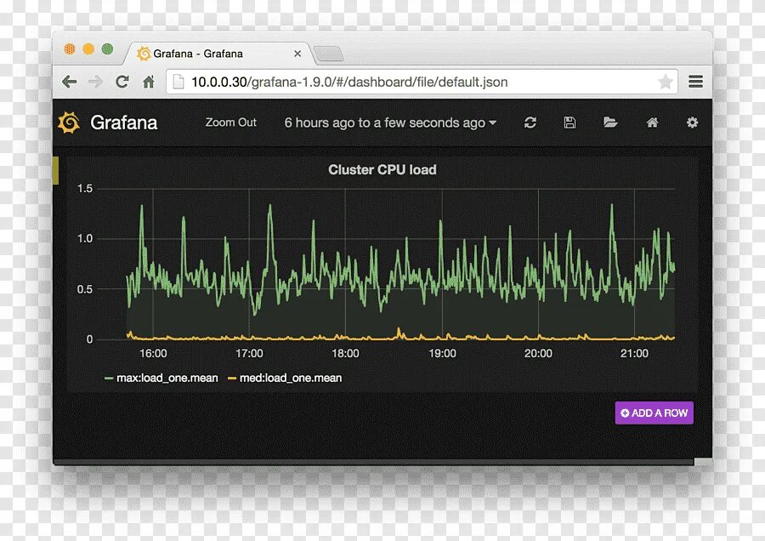
Task: Click the yellow row handle at left edge
Action: 55,170
